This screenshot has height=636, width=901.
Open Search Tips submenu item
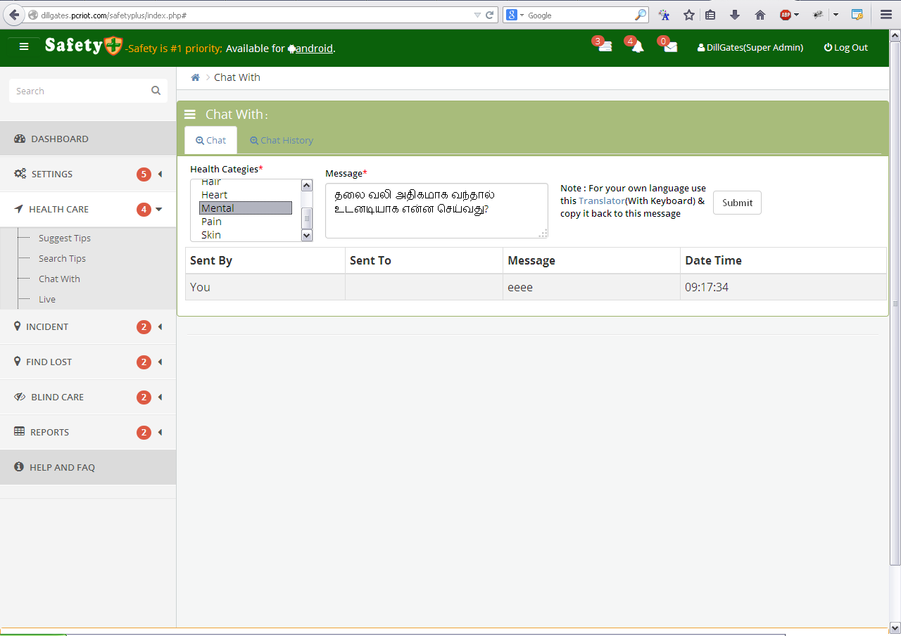pyautogui.click(x=62, y=258)
